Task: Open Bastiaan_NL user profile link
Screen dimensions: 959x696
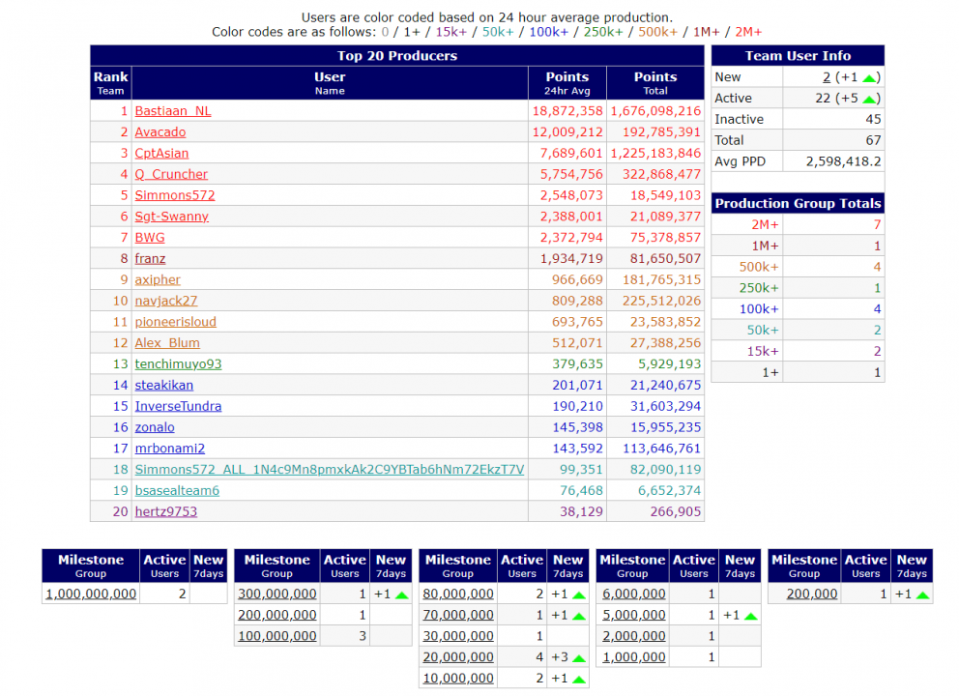Action: click(x=173, y=111)
